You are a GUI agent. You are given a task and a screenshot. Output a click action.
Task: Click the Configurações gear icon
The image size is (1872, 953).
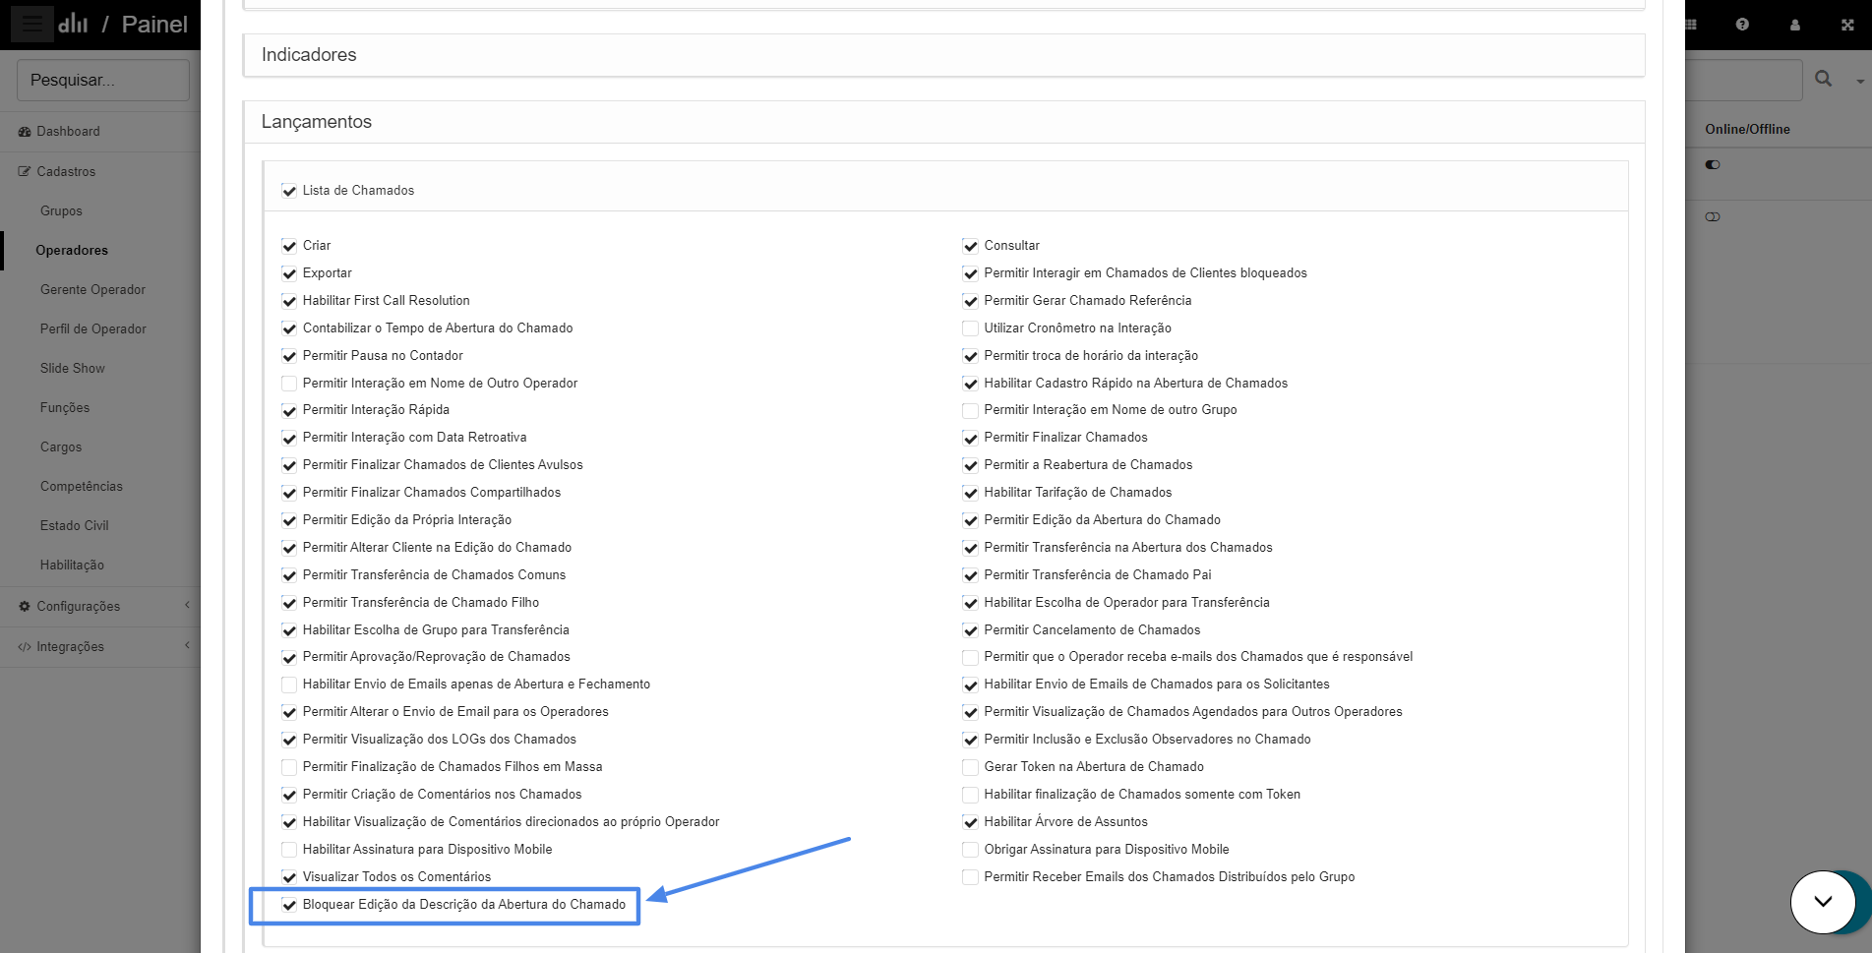(25, 607)
